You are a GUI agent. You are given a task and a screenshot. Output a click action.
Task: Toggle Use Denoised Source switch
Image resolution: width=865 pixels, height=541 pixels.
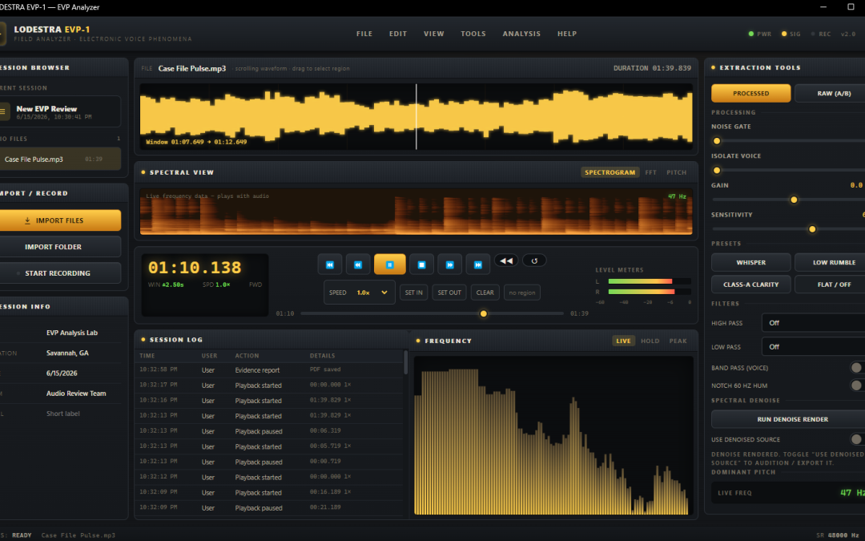pyautogui.click(x=857, y=439)
